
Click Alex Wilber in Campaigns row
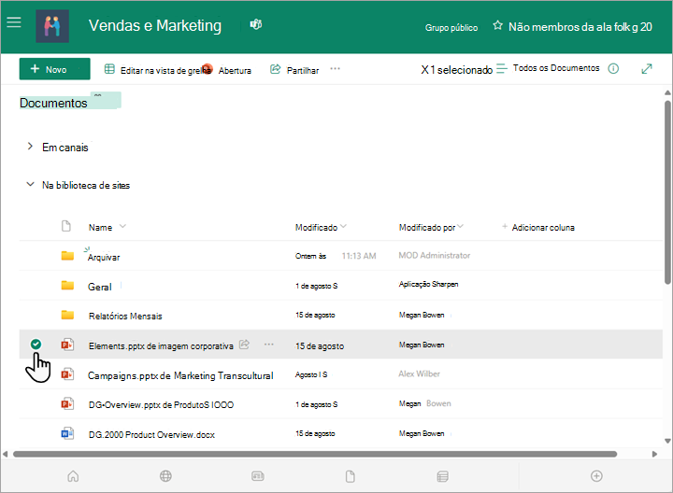point(420,373)
